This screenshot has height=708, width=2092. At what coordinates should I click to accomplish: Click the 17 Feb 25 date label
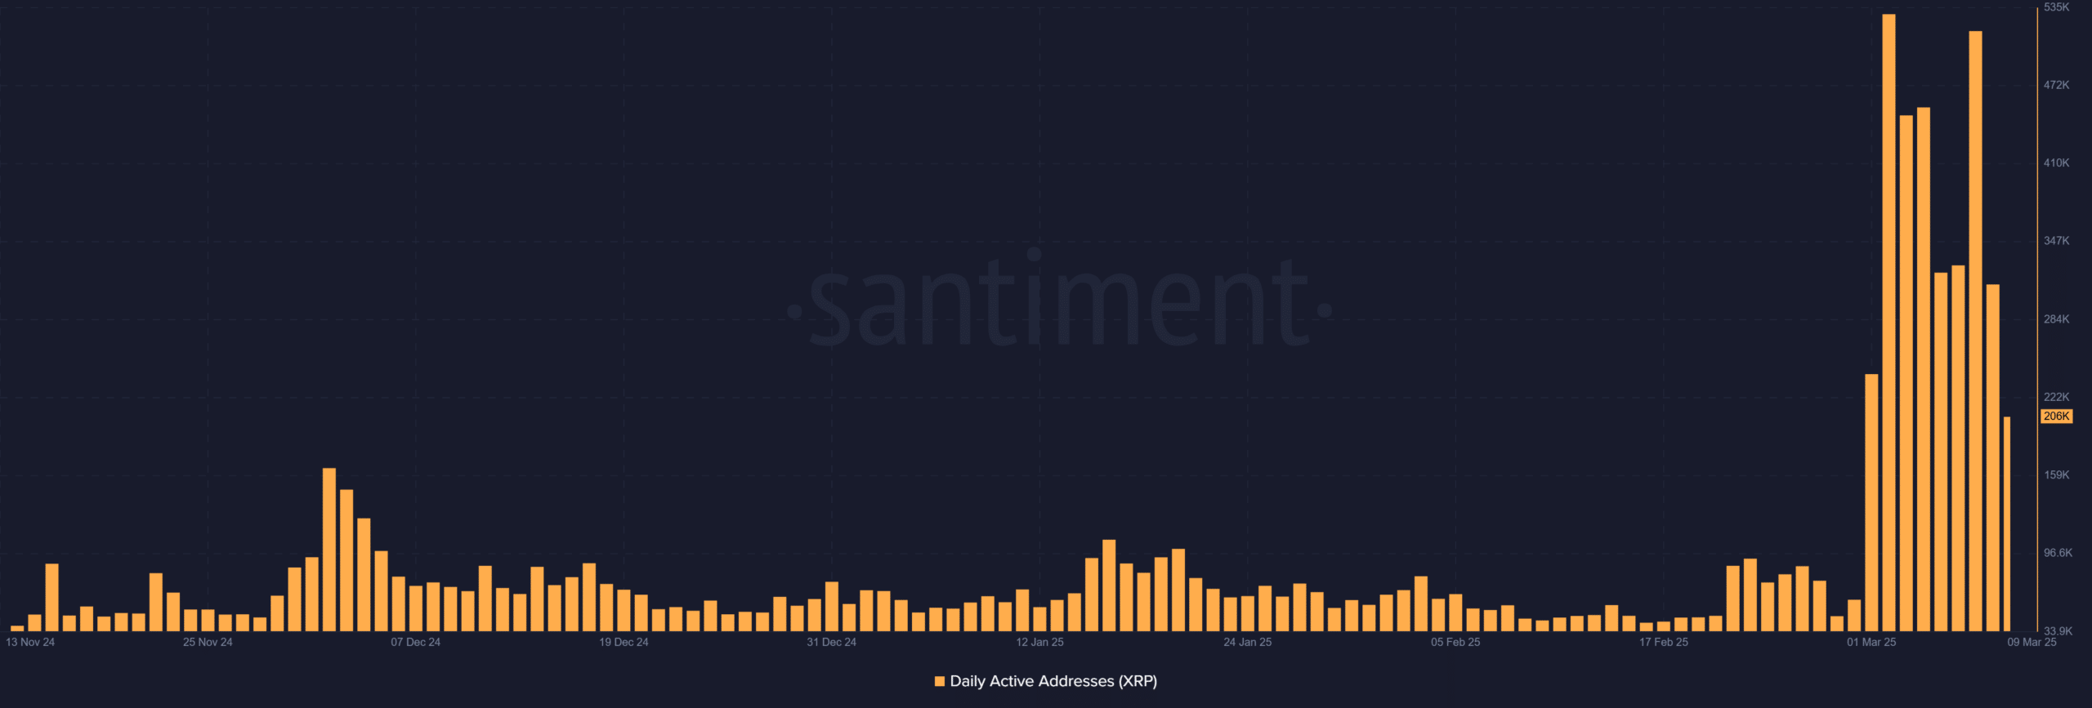coord(1663,643)
